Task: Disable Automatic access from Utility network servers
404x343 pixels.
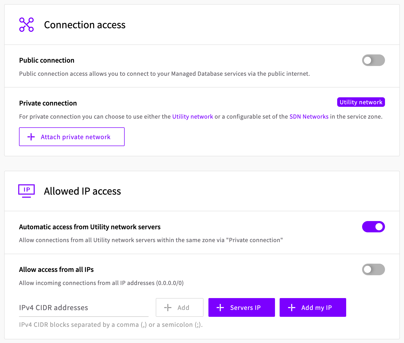Action: coord(373,227)
